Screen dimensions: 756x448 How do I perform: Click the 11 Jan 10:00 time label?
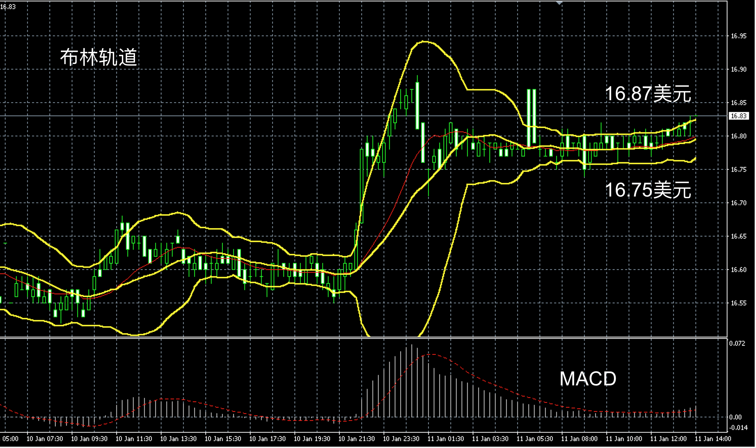624,439
